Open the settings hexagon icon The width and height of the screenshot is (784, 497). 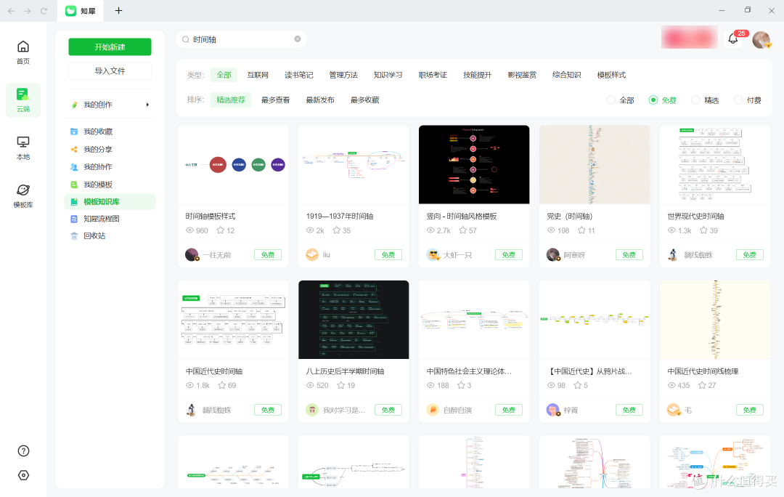click(x=23, y=475)
